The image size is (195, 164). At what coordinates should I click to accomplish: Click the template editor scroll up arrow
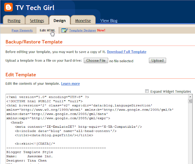coord(190,97)
